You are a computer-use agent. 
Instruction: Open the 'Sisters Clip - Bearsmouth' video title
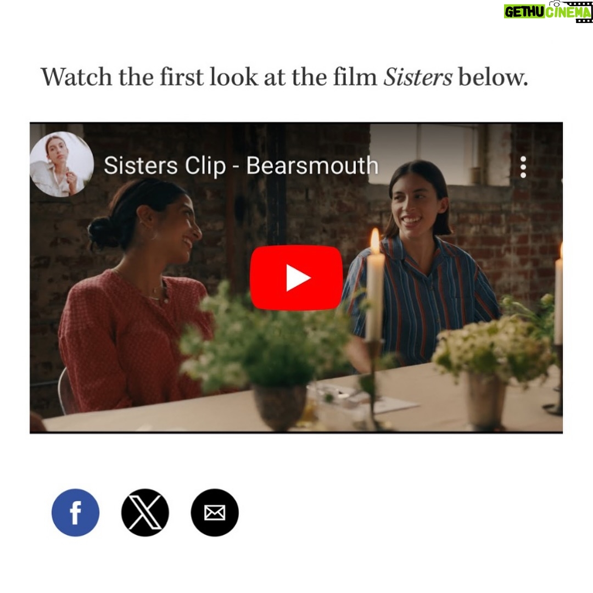[x=241, y=166]
